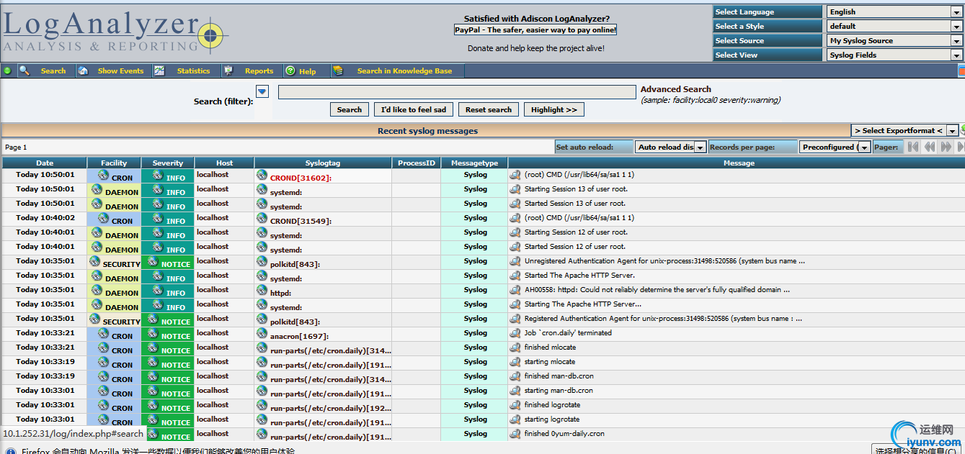Click inside the search filter text field
The image size is (965, 454).
(457, 92)
